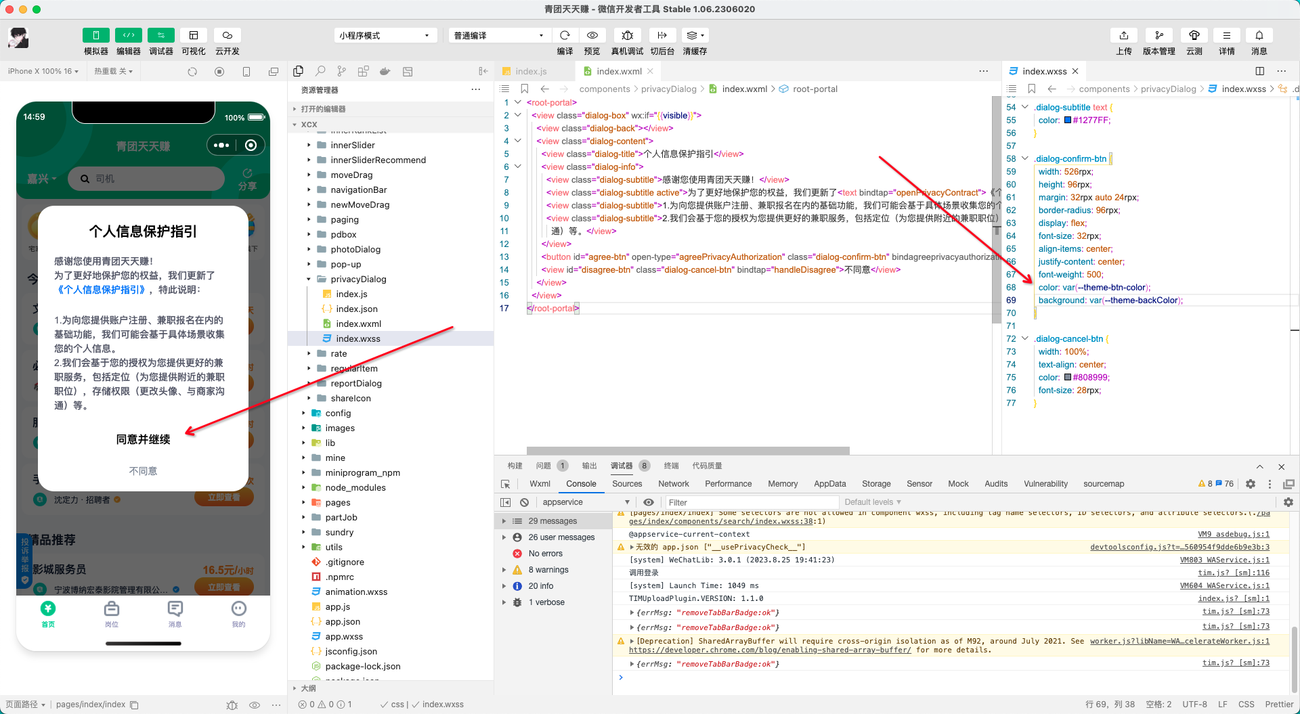The height and width of the screenshot is (714, 1300).
Task: Select the Sources devtools tab
Action: [627, 484]
